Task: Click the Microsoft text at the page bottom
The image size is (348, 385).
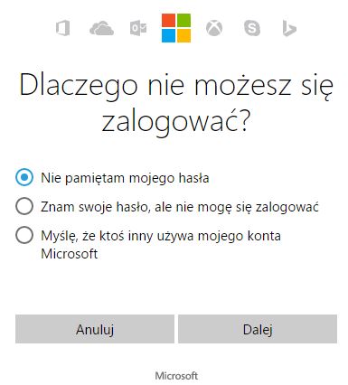Action: 176,376
